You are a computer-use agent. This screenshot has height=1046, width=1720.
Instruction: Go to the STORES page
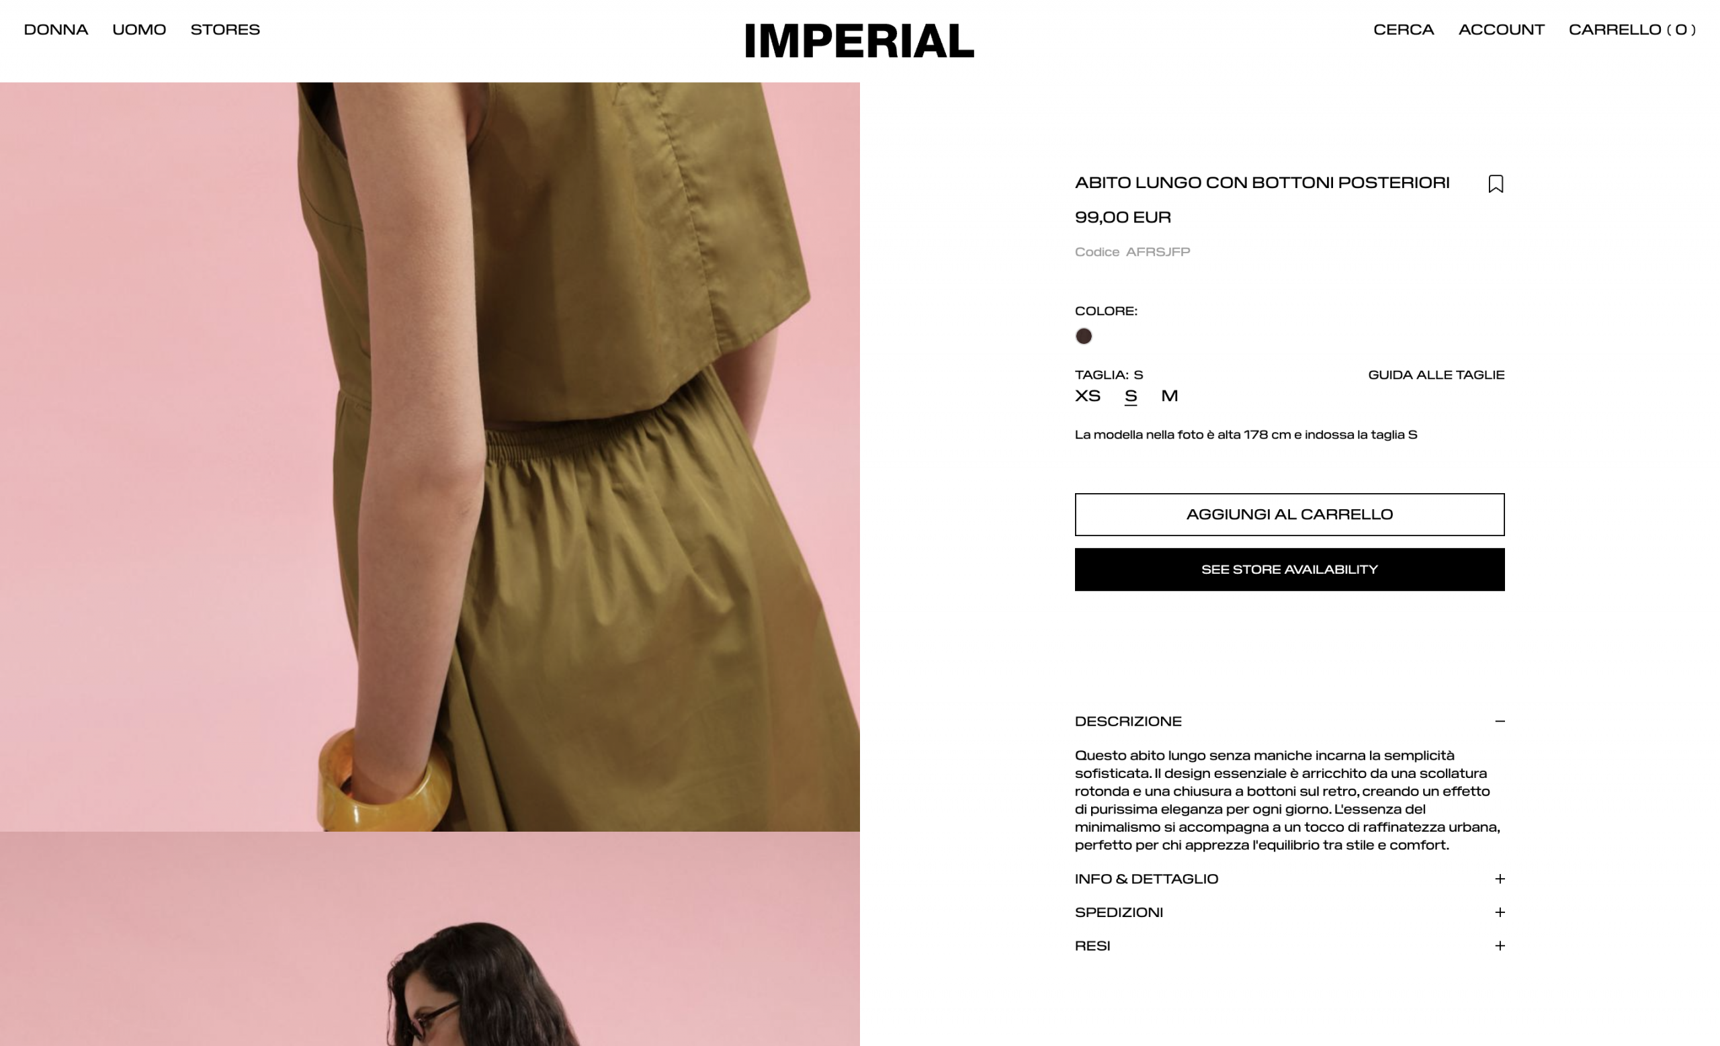225,30
